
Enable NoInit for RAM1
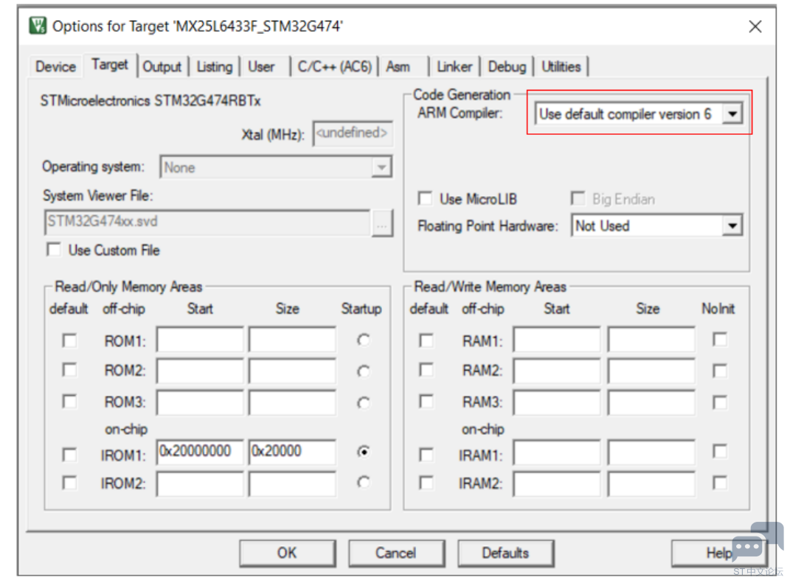720,340
